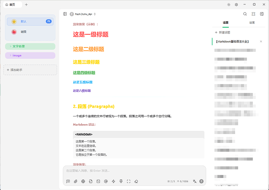The width and height of the screenshot is (269, 190).
Task: Click 新建话题 to create a topic
Action: coord(223,32)
